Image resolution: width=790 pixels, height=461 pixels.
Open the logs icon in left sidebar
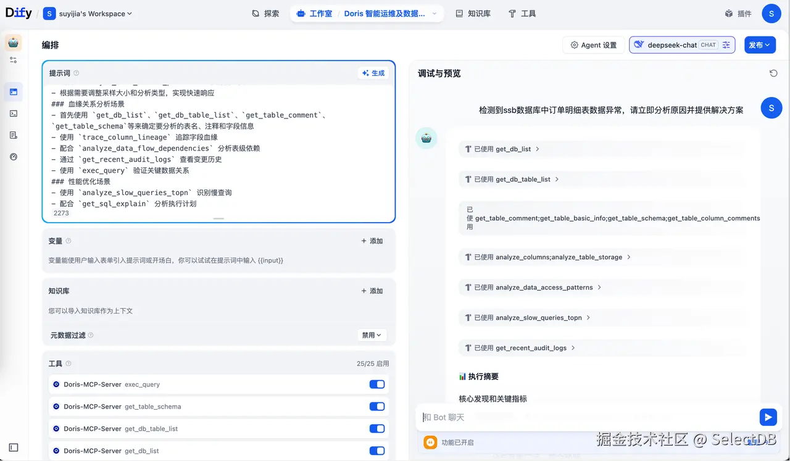pyautogui.click(x=14, y=135)
